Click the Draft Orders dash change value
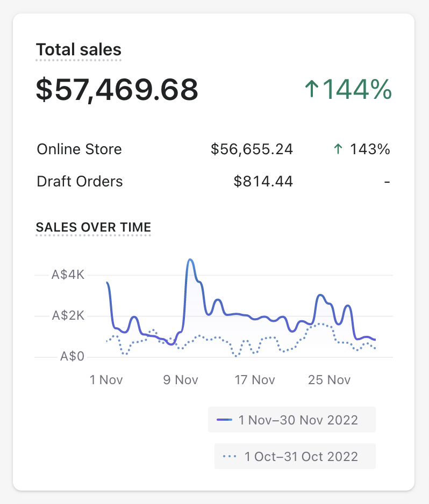Viewport: 429px width, 504px height. (x=387, y=182)
